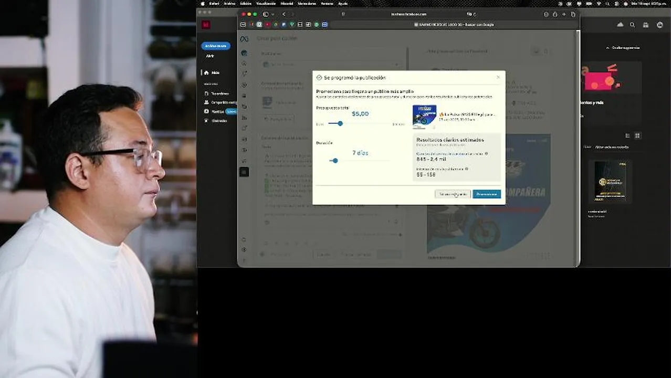Open the Safari menu in the menu bar

click(x=214, y=3)
